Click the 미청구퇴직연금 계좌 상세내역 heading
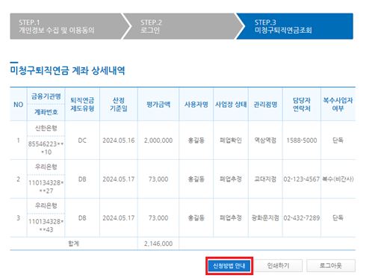The image size is (378, 278). (x=67, y=70)
